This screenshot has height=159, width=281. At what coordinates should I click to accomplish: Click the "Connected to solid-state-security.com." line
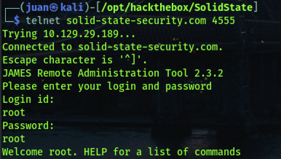pyautogui.click(x=112, y=47)
